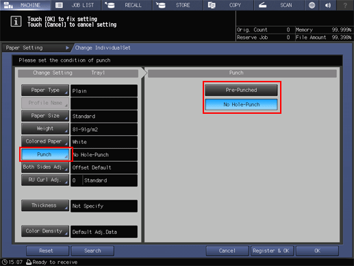Click the information icon beside the message
This screenshot has width=354, height=266.
[16, 22]
